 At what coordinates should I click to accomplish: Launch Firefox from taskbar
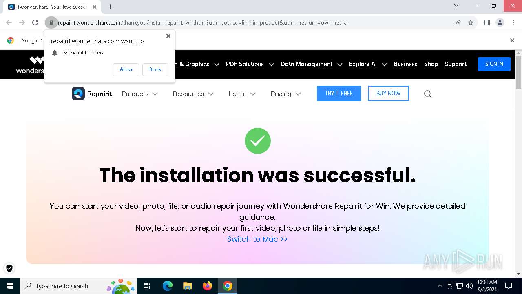(208, 286)
